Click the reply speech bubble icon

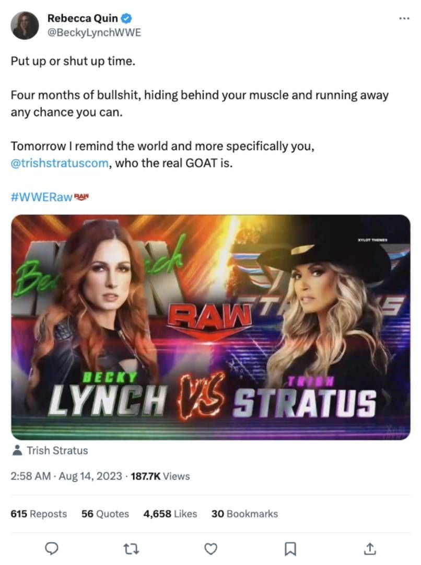(51, 548)
